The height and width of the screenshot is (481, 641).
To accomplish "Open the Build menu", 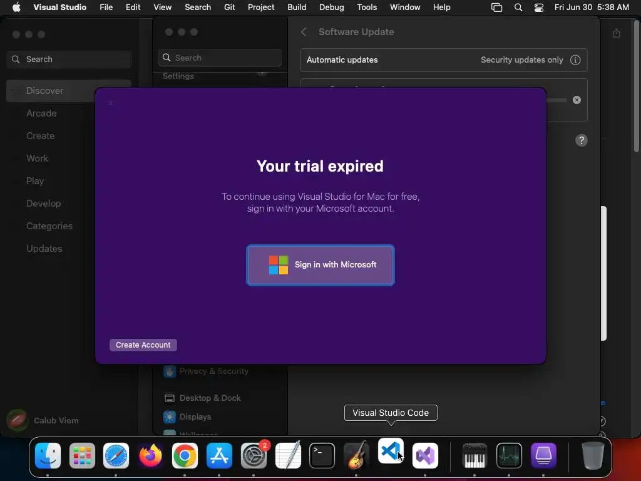I will point(297,7).
